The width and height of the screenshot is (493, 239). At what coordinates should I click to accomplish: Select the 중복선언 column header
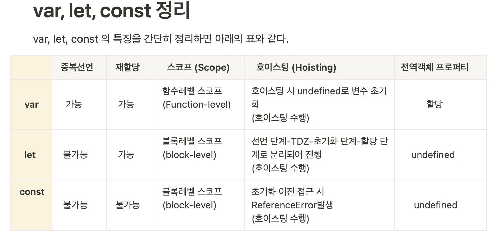[x=79, y=67]
